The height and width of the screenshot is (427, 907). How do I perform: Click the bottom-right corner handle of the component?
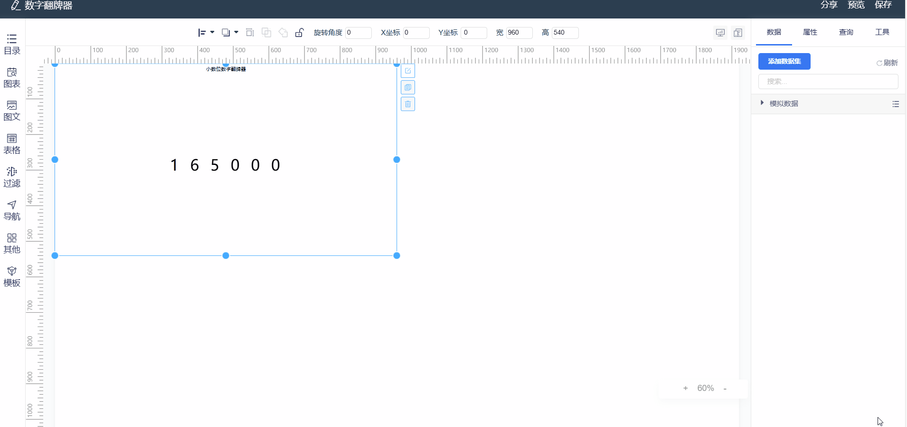click(397, 255)
